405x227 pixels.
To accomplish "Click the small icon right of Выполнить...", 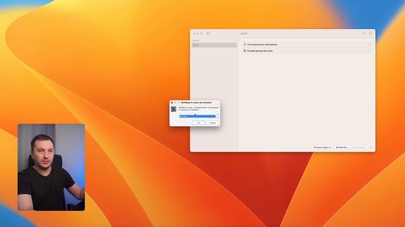I will [371, 148].
